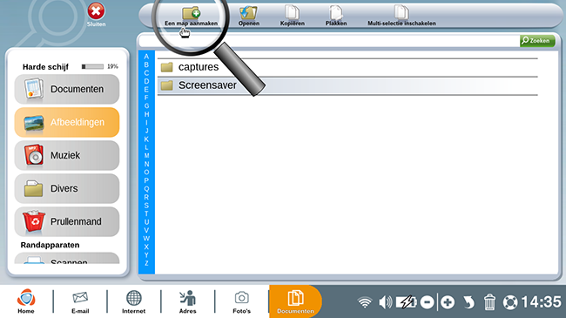This screenshot has width=566, height=318.
Task: Launch Internet from the bottom bar
Action: point(133,302)
